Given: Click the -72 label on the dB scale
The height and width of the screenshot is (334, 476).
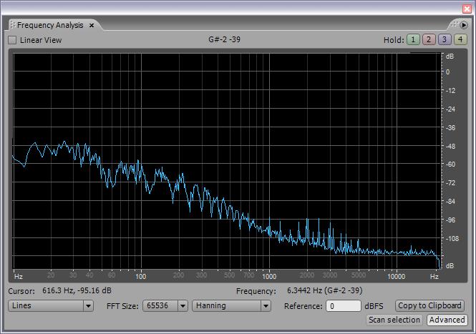Looking at the screenshot, I should click(450, 183).
